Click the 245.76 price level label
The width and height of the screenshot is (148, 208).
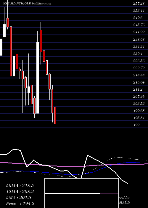coord(139,25)
